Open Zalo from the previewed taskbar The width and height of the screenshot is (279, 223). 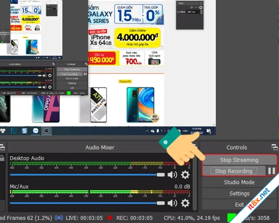coord(36,131)
